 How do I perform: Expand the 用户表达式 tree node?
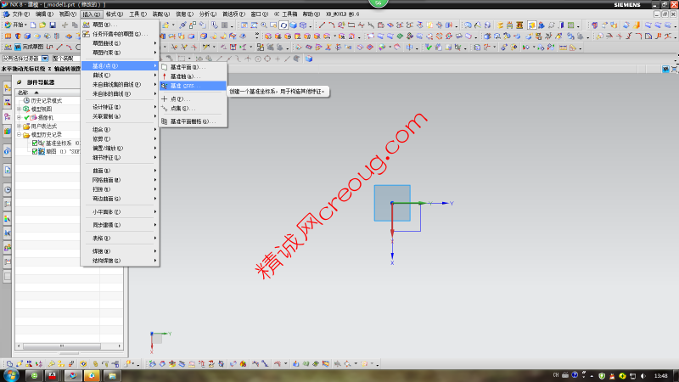coord(19,126)
